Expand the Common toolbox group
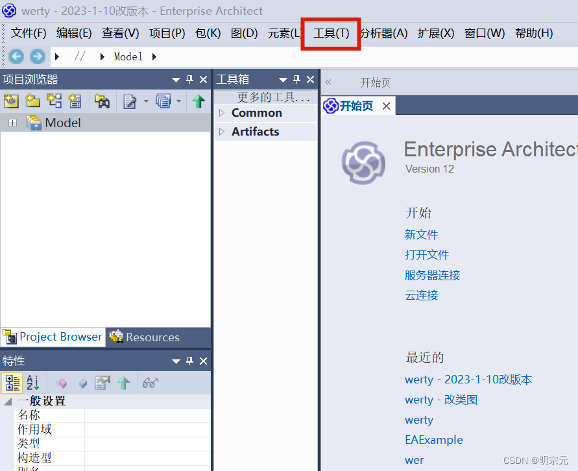Screen dimensions: 578x471 [222, 113]
